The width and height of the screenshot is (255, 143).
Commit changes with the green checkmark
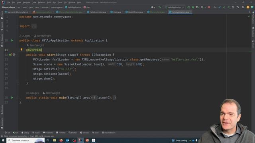224,7
